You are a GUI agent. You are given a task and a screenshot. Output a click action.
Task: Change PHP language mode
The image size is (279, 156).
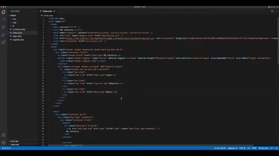coord(254,148)
